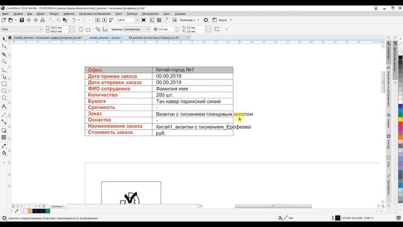Click the Open folder icon
The height and width of the screenshot is (227, 403).
point(11,20)
